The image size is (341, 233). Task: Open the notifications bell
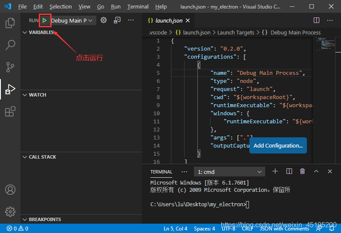332,228
